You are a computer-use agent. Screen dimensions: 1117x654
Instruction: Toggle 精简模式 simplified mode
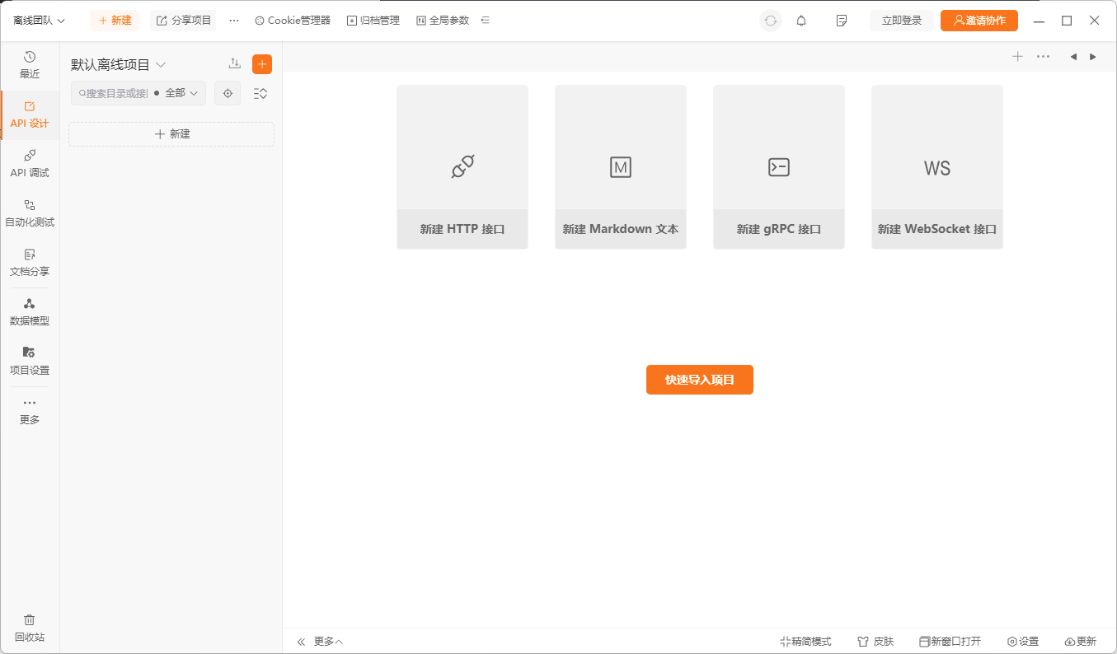[x=805, y=642]
